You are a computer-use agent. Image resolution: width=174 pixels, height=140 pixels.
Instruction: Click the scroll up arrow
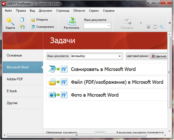point(169,34)
